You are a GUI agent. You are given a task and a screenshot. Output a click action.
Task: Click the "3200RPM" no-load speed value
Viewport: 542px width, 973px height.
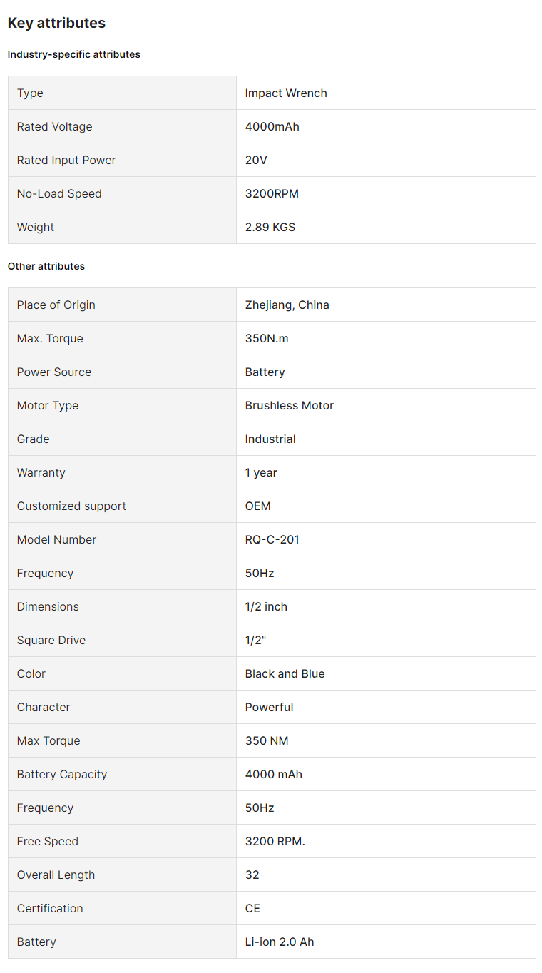(272, 194)
